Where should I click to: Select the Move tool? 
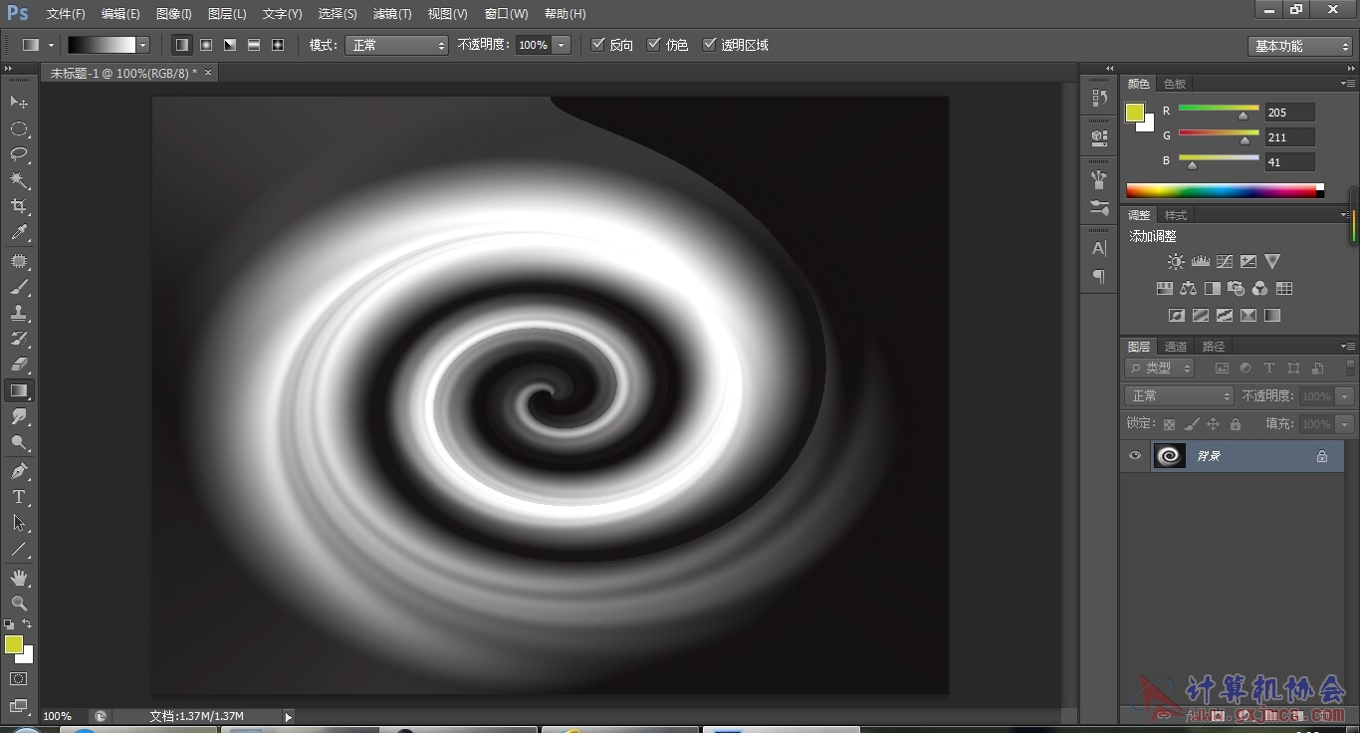coord(19,103)
